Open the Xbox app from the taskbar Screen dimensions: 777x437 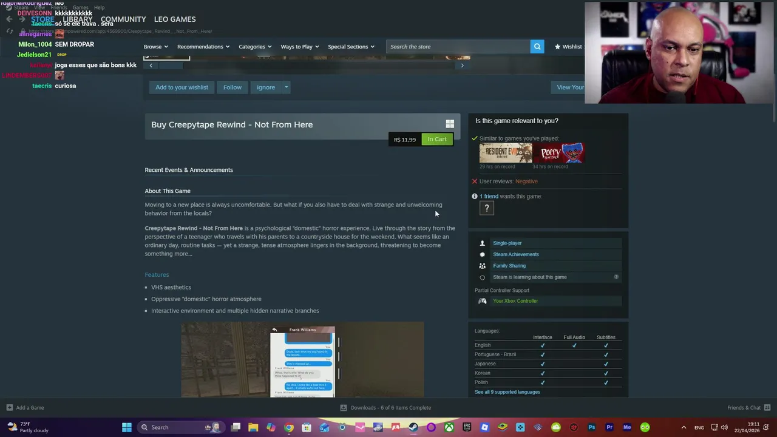pyautogui.click(x=449, y=427)
